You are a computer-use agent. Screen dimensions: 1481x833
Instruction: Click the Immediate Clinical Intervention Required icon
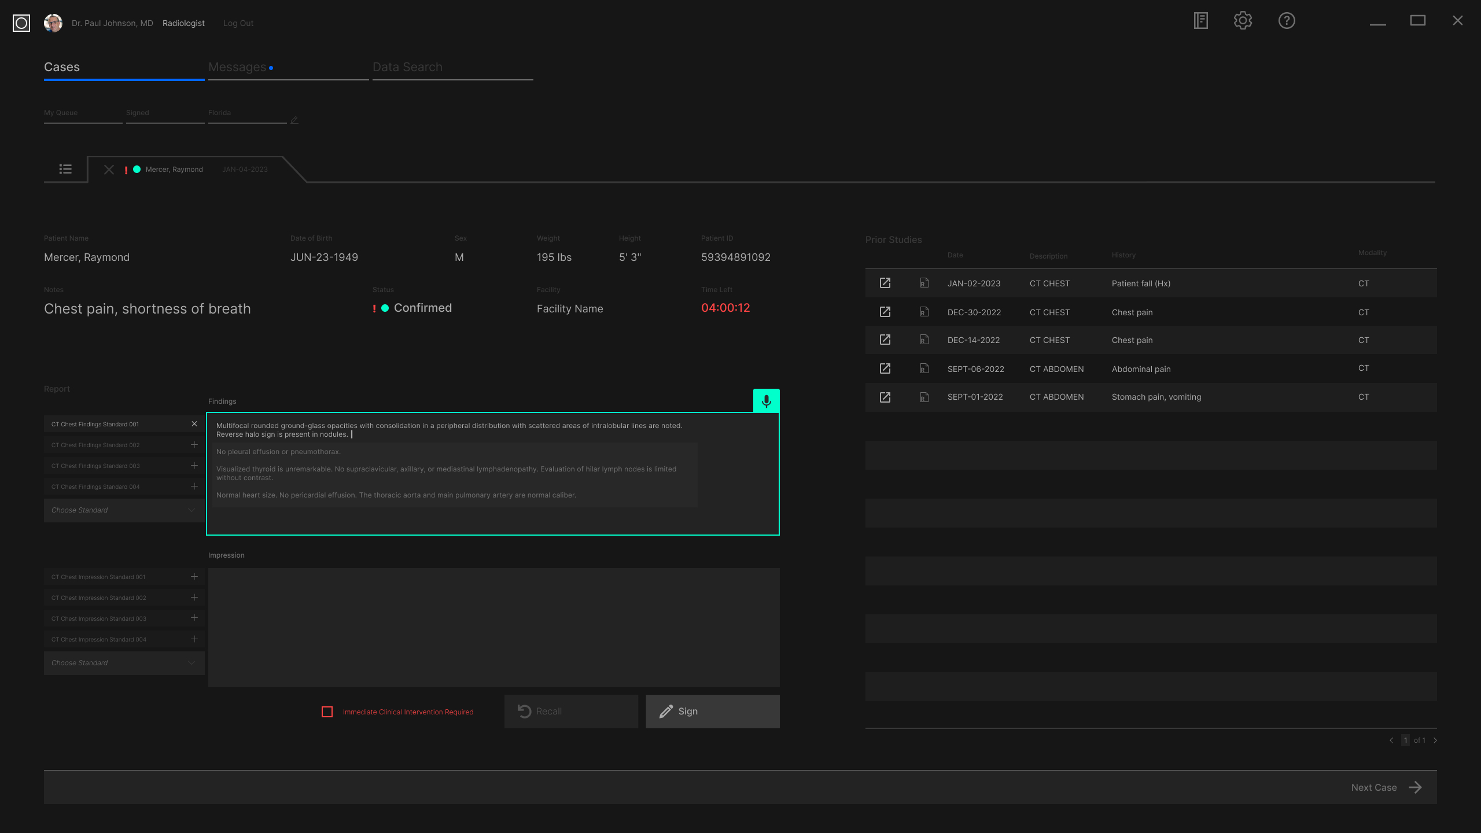tap(326, 711)
